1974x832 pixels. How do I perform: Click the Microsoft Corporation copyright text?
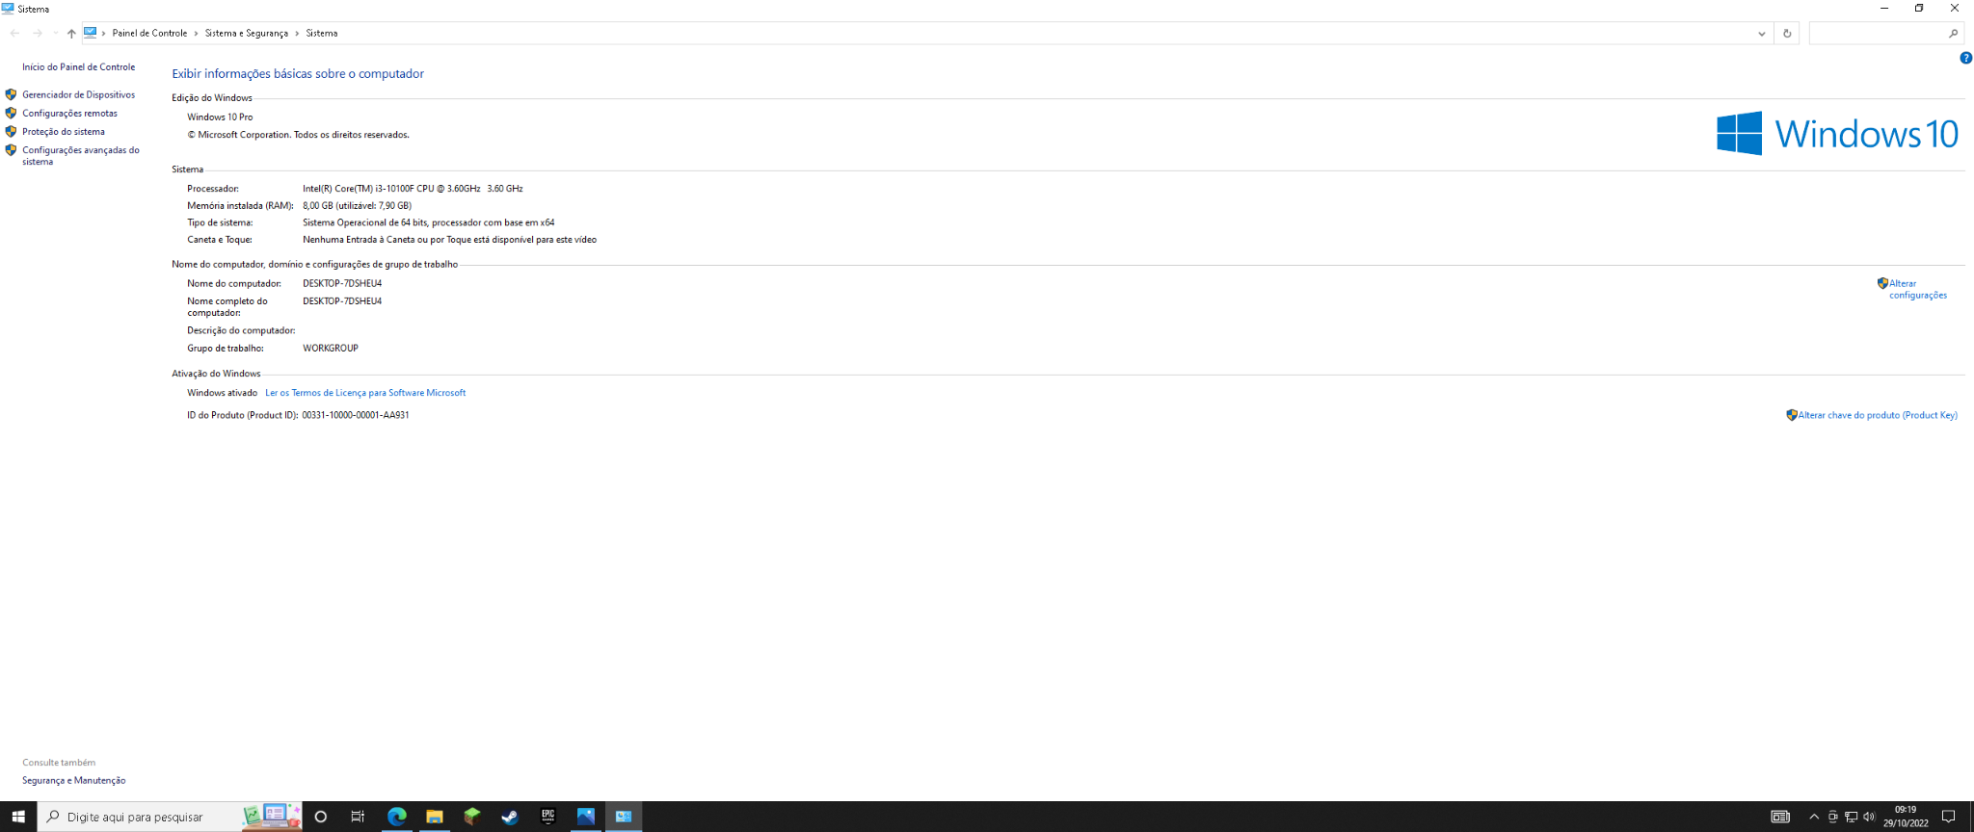coord(298,135)
